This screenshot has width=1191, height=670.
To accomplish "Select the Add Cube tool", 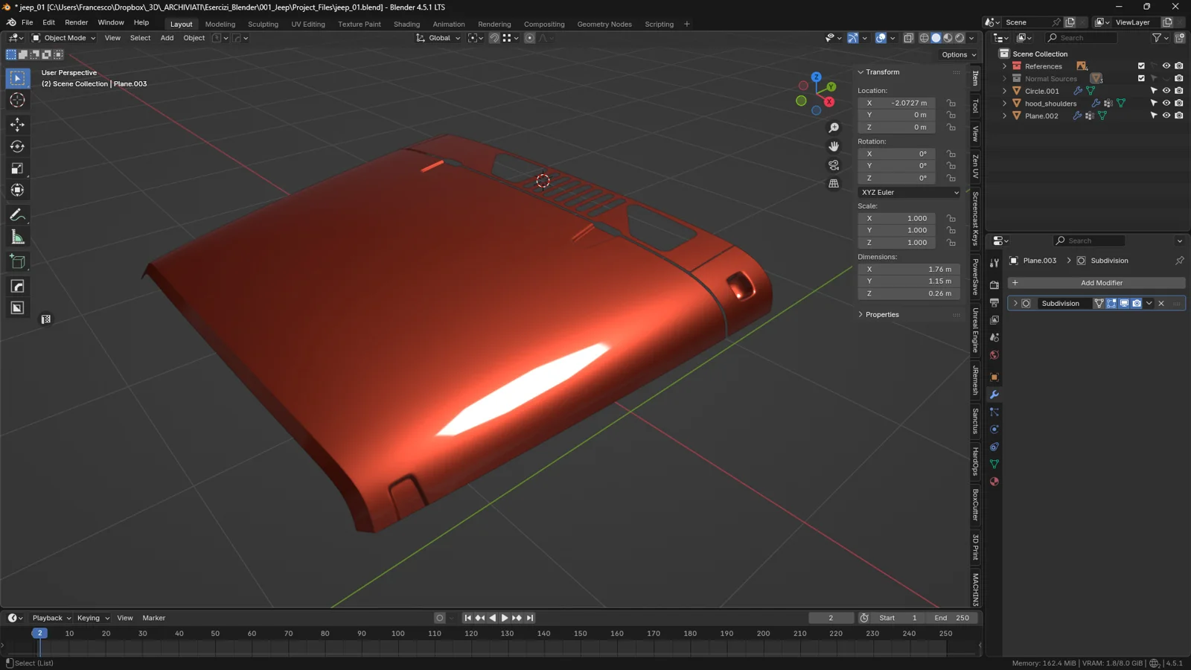I will click(17, 261).
